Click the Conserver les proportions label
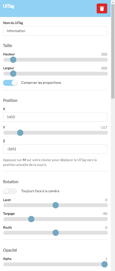The width and height of the screenshot is (115, 271). point(41,83)
